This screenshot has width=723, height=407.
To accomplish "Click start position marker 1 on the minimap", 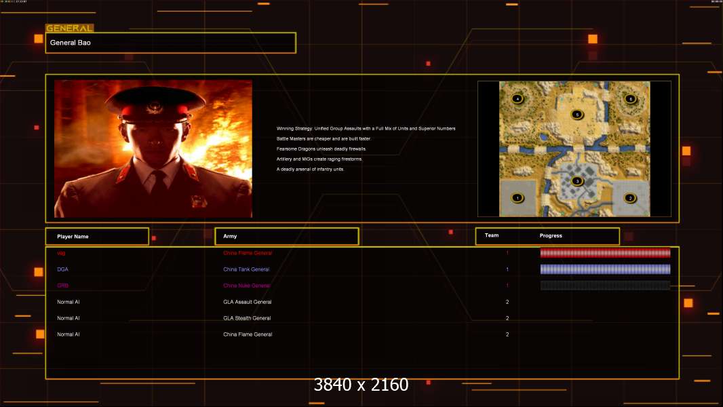I will pyautogui.click(x=517, y=198).
